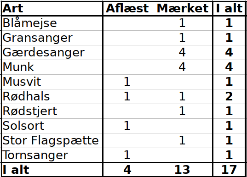
Task: Select the Solsort species cell
Action: [52, 126]
